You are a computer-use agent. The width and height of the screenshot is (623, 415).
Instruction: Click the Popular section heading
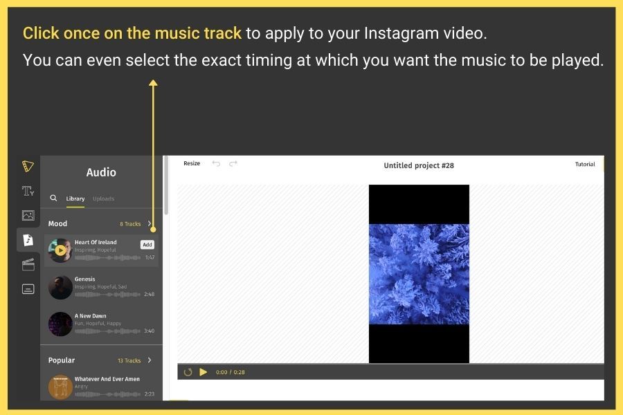click(61, 360)
